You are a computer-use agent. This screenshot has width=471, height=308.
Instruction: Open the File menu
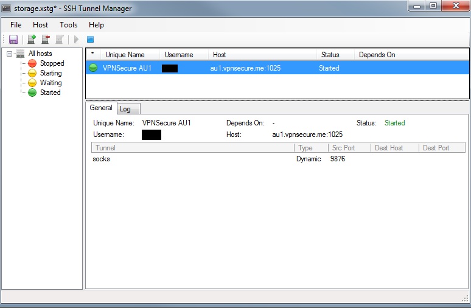click(16, 25)
